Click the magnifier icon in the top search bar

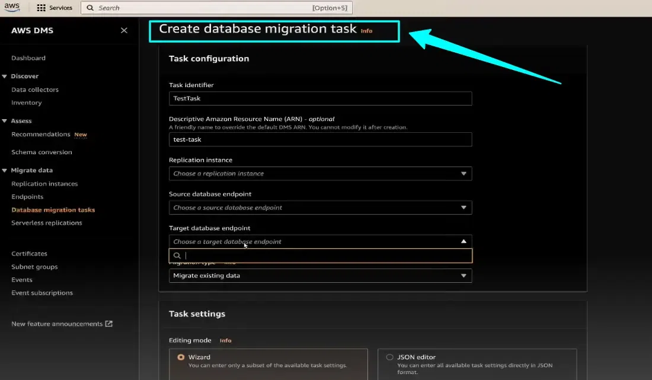[x=90, y=8]
